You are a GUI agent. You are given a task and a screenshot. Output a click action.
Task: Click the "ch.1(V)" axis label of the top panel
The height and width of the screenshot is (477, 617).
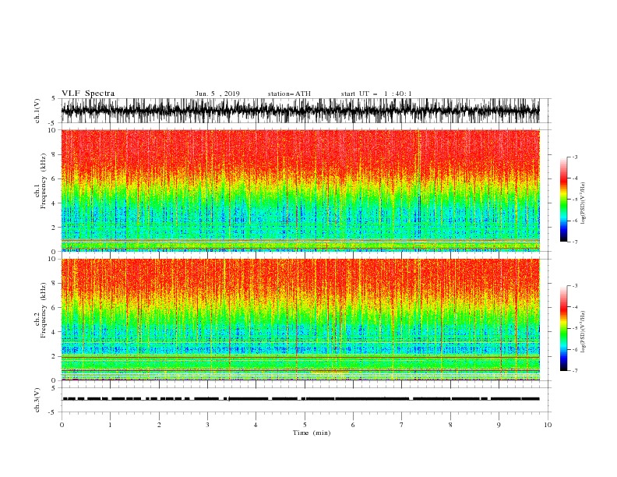pos(37,111)
